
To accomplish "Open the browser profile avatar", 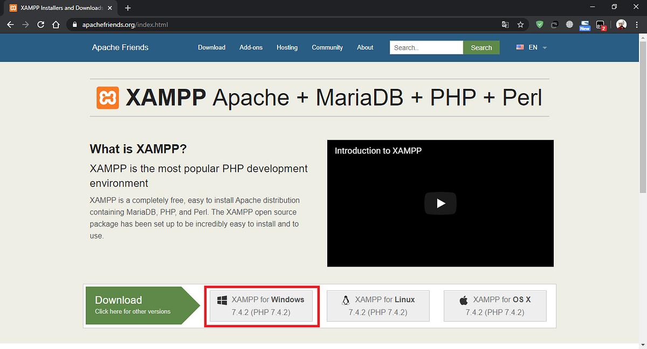I will point(621,24).
